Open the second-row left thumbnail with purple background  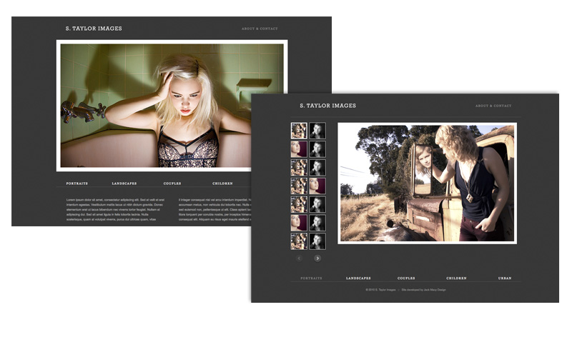coord(299,149)
